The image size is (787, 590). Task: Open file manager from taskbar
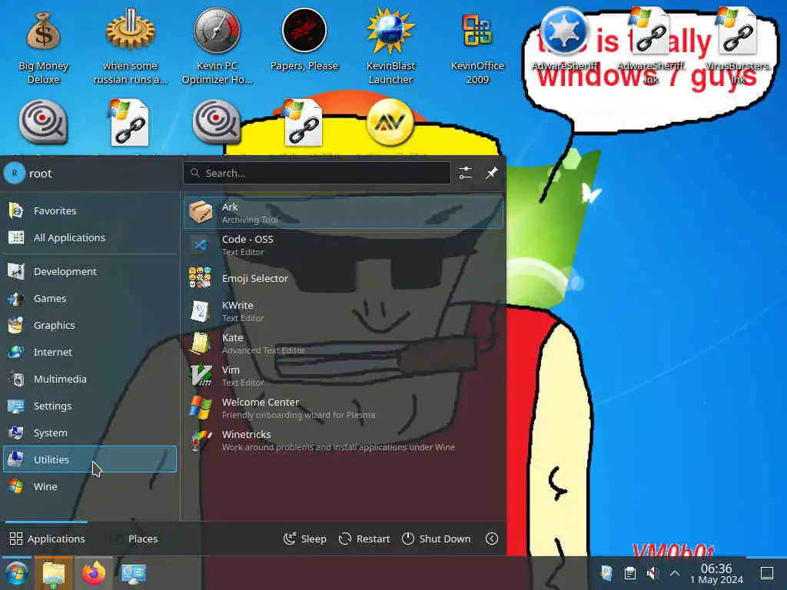pyautogui.click(x=54, y=573)
